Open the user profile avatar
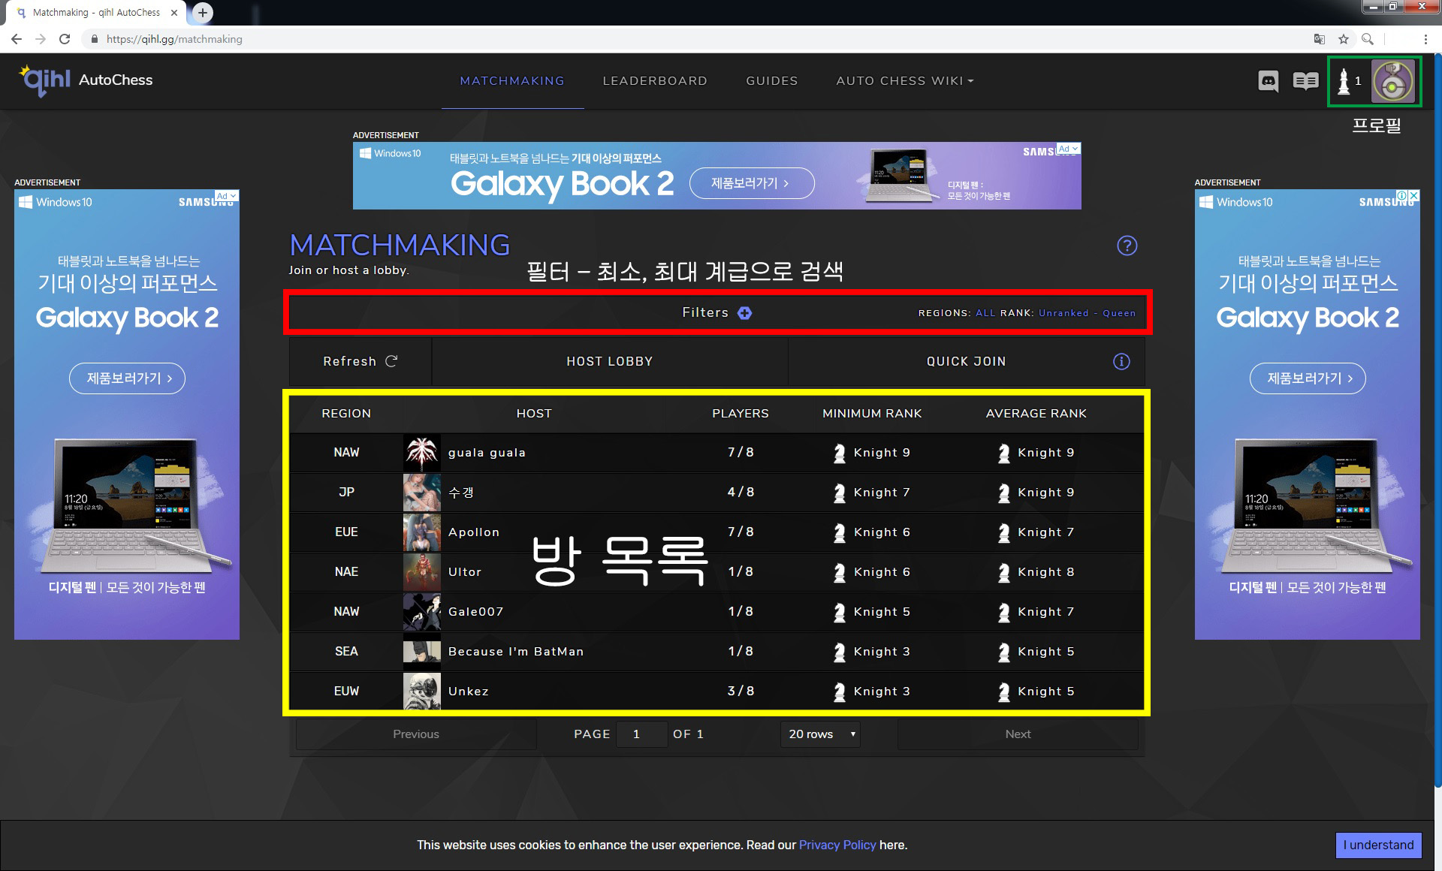 [x=1392, y=81]
